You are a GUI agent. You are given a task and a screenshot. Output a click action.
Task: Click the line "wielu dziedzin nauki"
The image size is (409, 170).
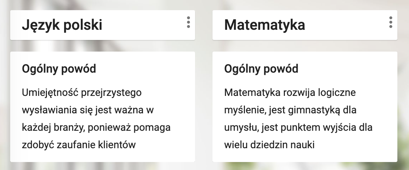269,145
